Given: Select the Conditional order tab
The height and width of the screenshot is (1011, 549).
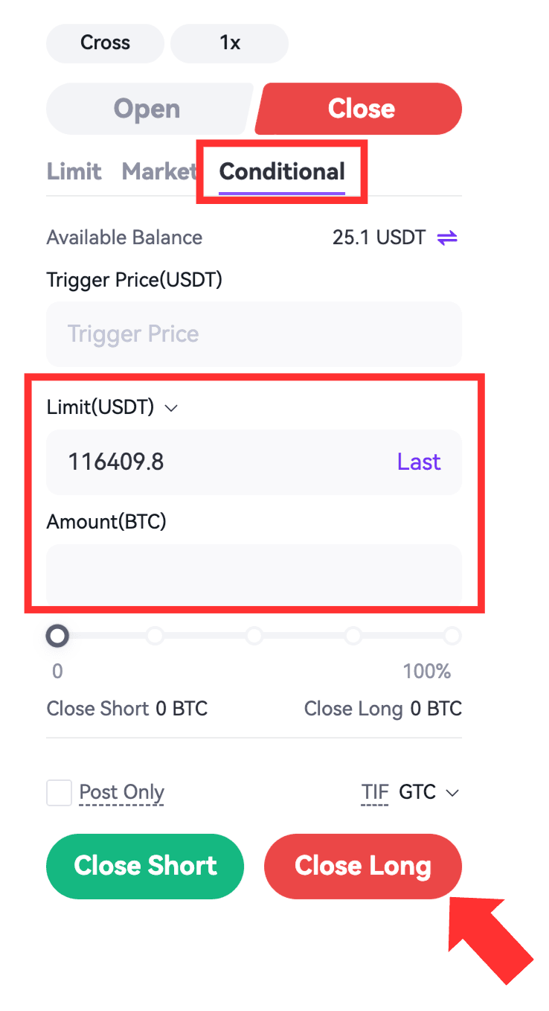Looking at the screenshot, I should [282, 172].
